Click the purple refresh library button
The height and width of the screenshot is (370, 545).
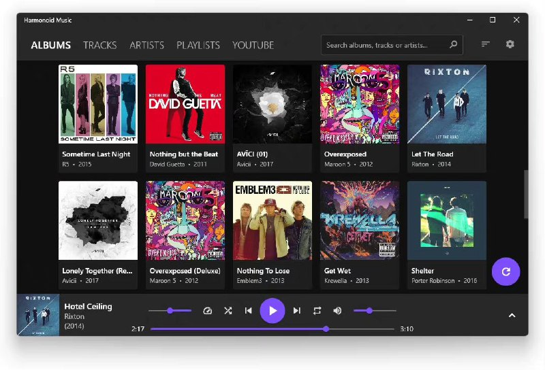(505, 271)
